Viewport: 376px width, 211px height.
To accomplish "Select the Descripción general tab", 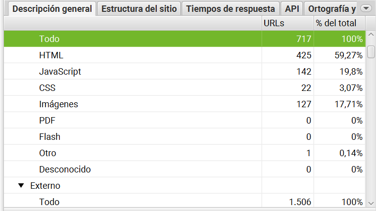I will 52,9.
